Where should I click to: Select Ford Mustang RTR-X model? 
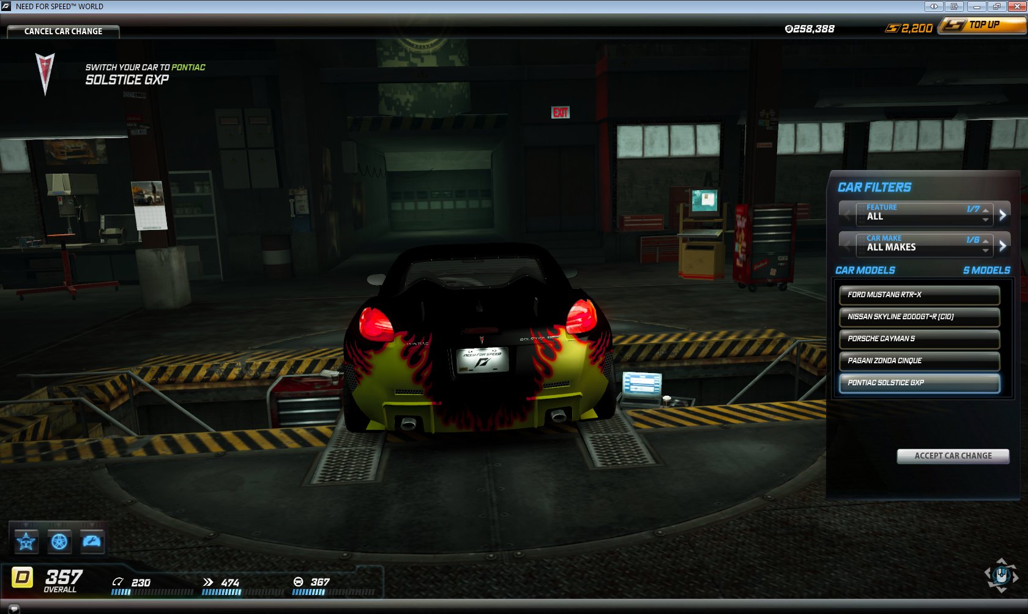click(x=920, y=295)
